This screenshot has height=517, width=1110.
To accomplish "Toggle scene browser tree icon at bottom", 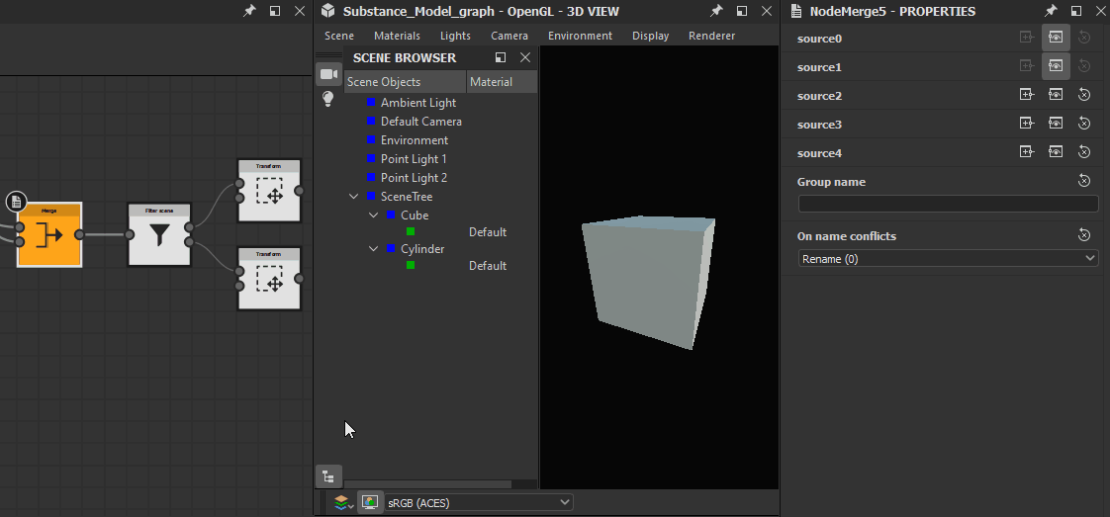I will click(328, 476).
